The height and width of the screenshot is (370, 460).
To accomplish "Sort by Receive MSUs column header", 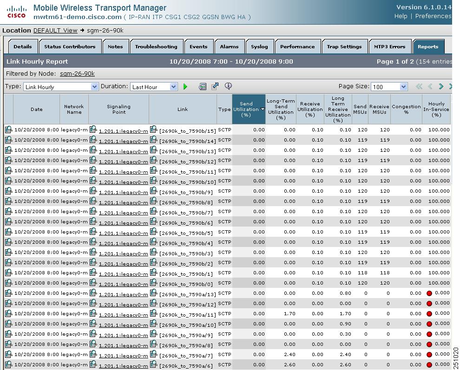I will [379, 109].
